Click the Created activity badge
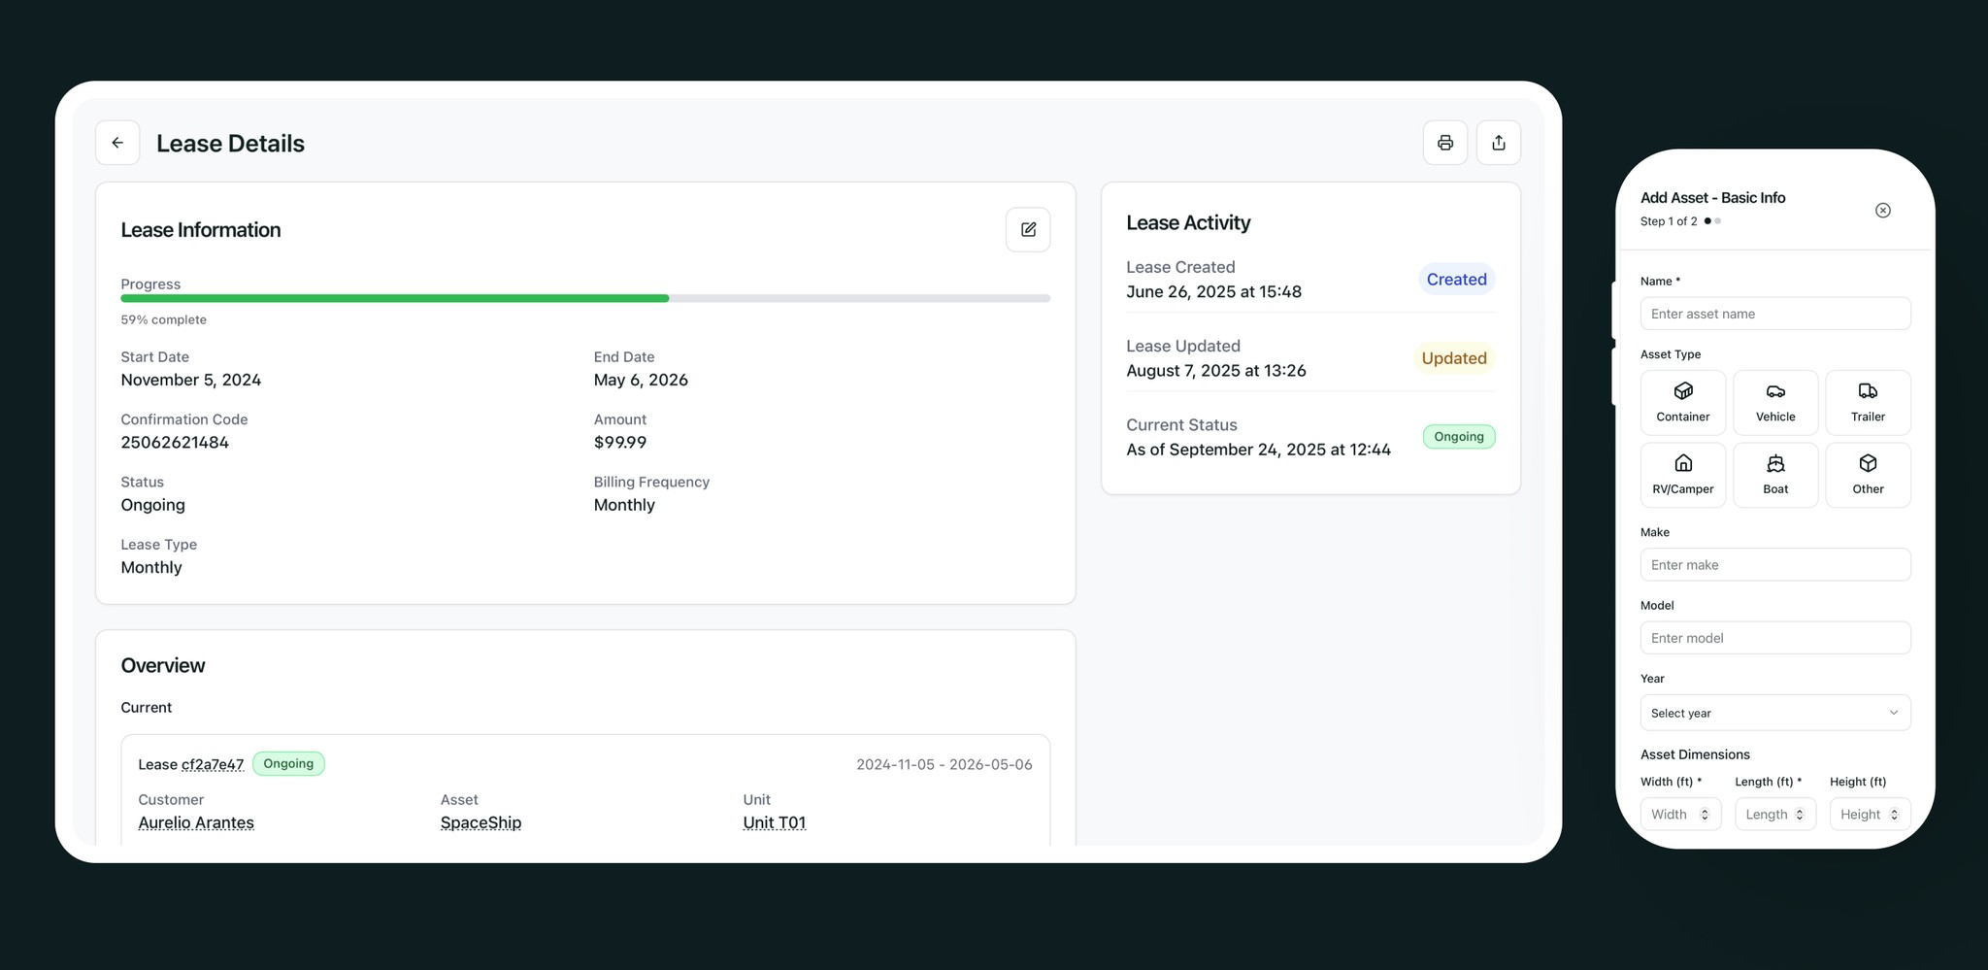 (x=1456, y=280)
